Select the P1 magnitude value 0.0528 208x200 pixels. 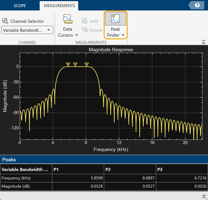[x=97, y=186]
